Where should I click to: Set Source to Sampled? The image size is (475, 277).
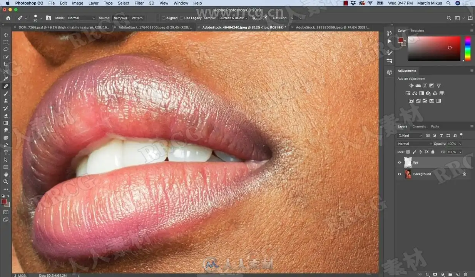[x=120, y=18]
